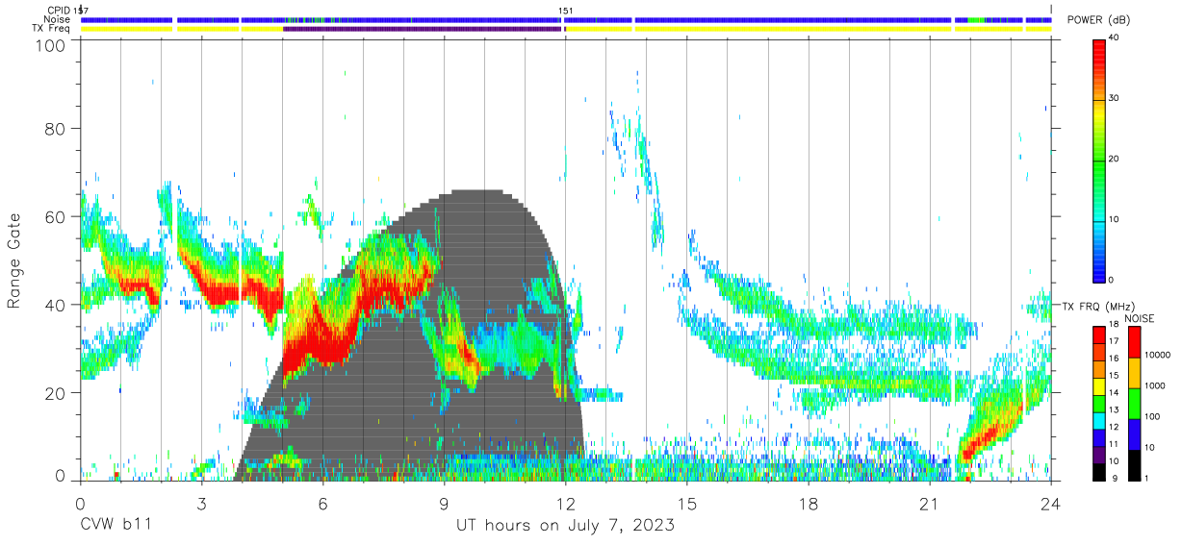This screenshot has width=1182, height=545.
Task: Click the "15" tick on the UT hours axis
Action: pyautogui.click(x=687, y=505)
